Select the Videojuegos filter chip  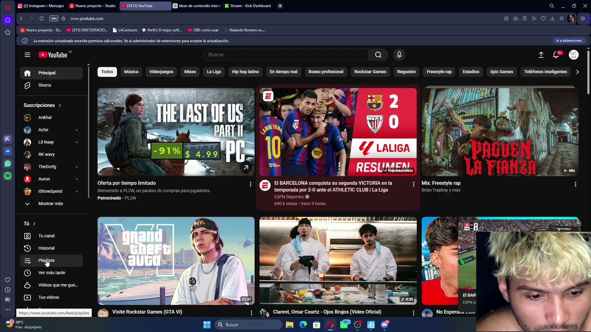point(161,72)
